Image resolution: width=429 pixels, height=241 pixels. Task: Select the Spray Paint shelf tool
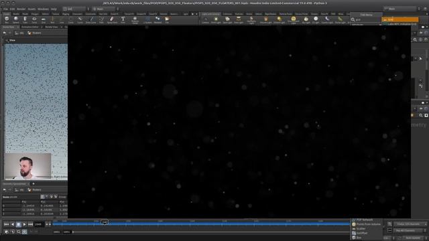point(112,19)
